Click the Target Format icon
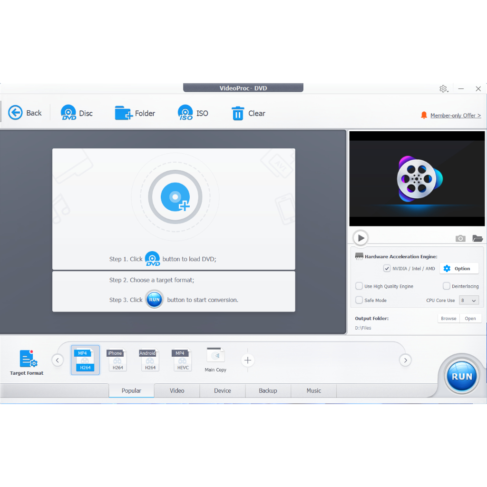Image resolution: width=487 pixels, height=487 pixels. tap(28, 359)
